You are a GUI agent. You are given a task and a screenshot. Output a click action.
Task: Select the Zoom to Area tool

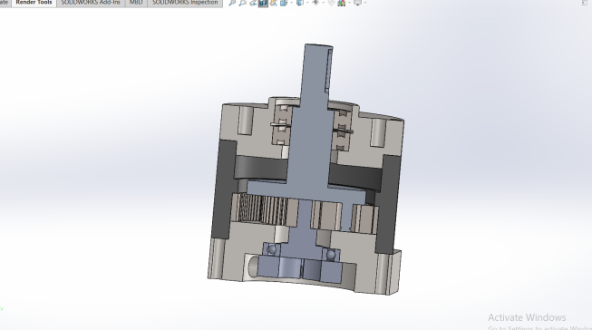pos(242,3)
